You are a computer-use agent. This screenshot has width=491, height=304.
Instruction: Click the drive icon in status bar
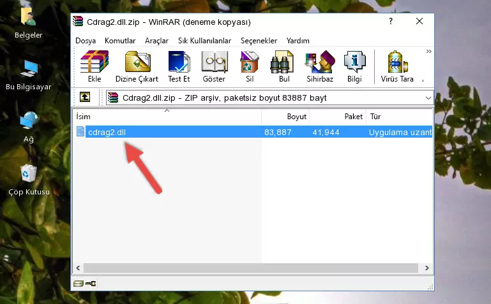coord(79,284)
